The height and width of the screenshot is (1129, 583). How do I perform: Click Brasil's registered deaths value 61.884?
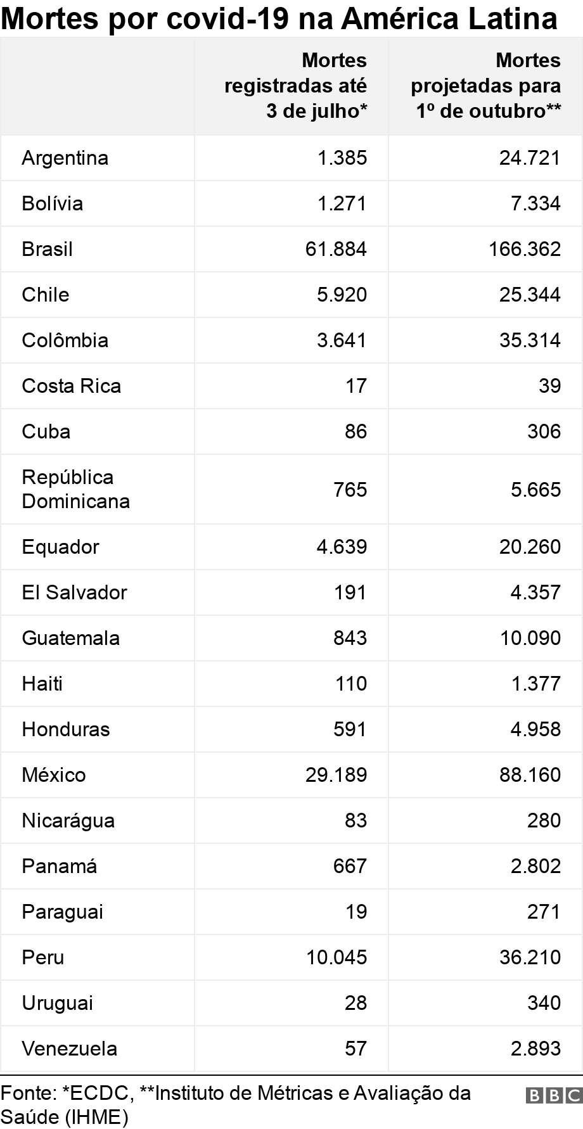(336, 249)
